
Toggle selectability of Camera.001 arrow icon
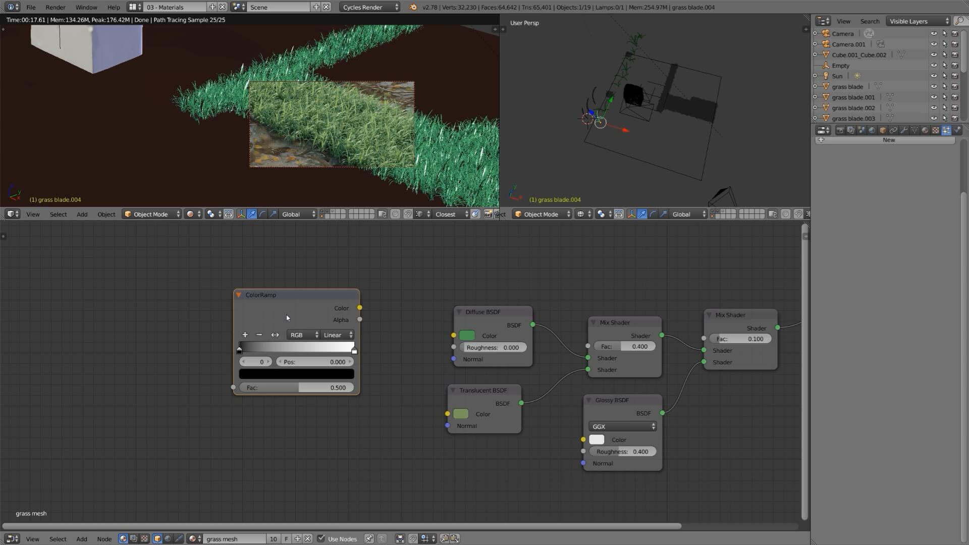click(944, 44)
